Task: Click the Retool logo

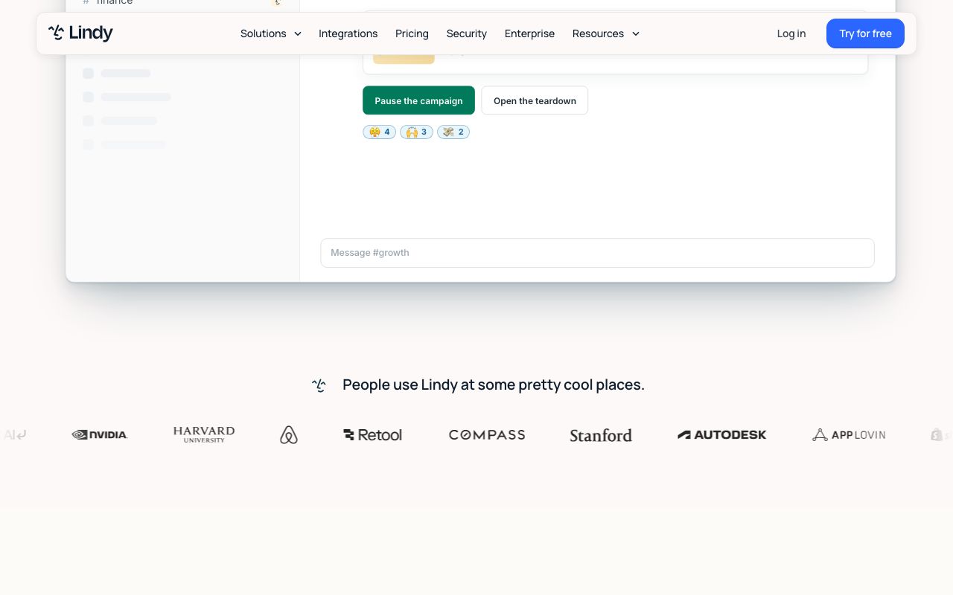Action: pos(372,434)
